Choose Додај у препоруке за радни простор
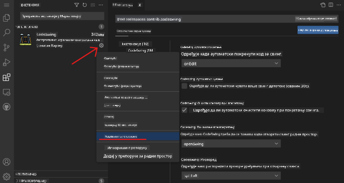 (x=138, y=156)
